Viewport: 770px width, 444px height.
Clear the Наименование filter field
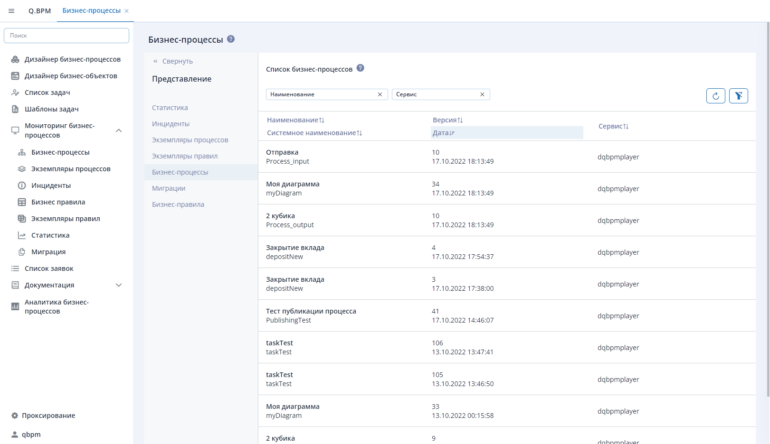pyautogui.click(x=380, y=94)
